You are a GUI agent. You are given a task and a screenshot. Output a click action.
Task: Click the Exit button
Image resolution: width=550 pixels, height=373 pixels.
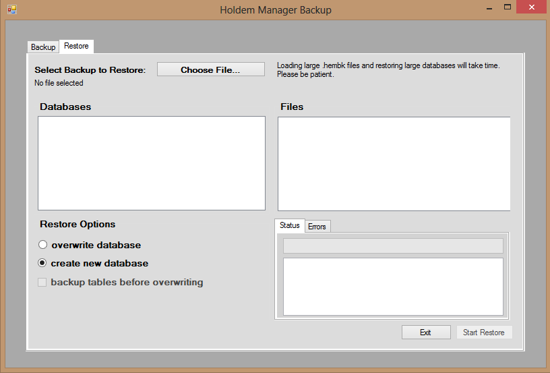click(x=426, y=333)
